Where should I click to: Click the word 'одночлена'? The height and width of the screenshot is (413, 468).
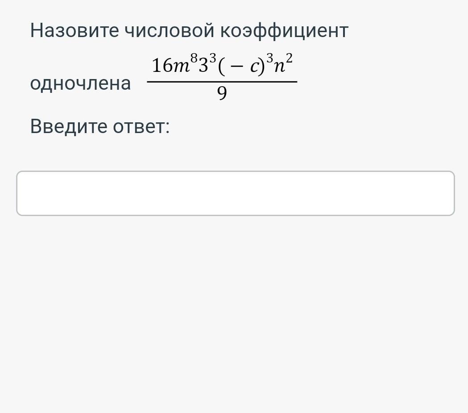tap(80, 83)
